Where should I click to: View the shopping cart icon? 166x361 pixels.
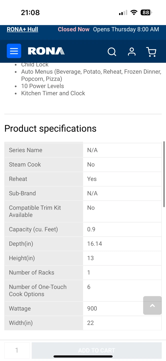pyautogui.click(x=151, y=52)
